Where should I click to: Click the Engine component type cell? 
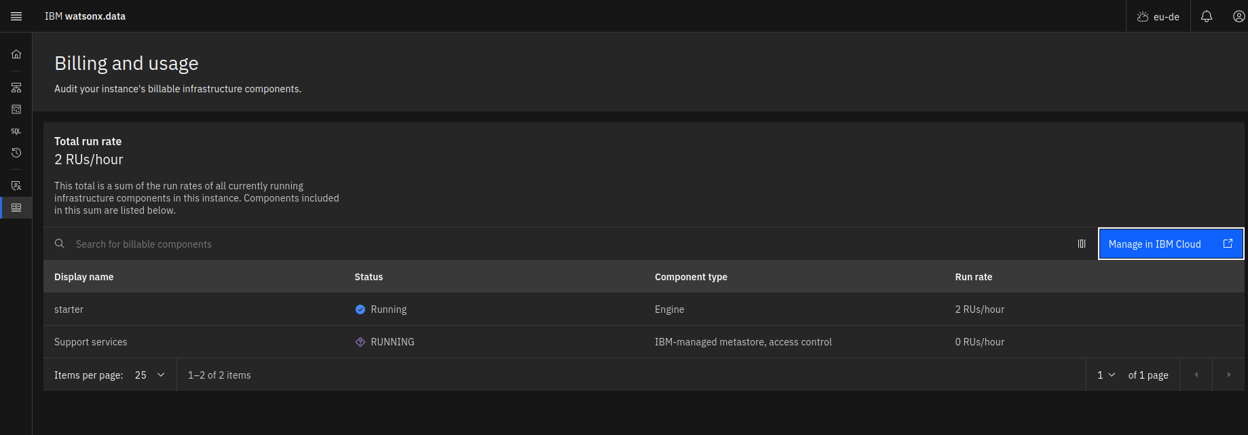[x=669, y=309]
